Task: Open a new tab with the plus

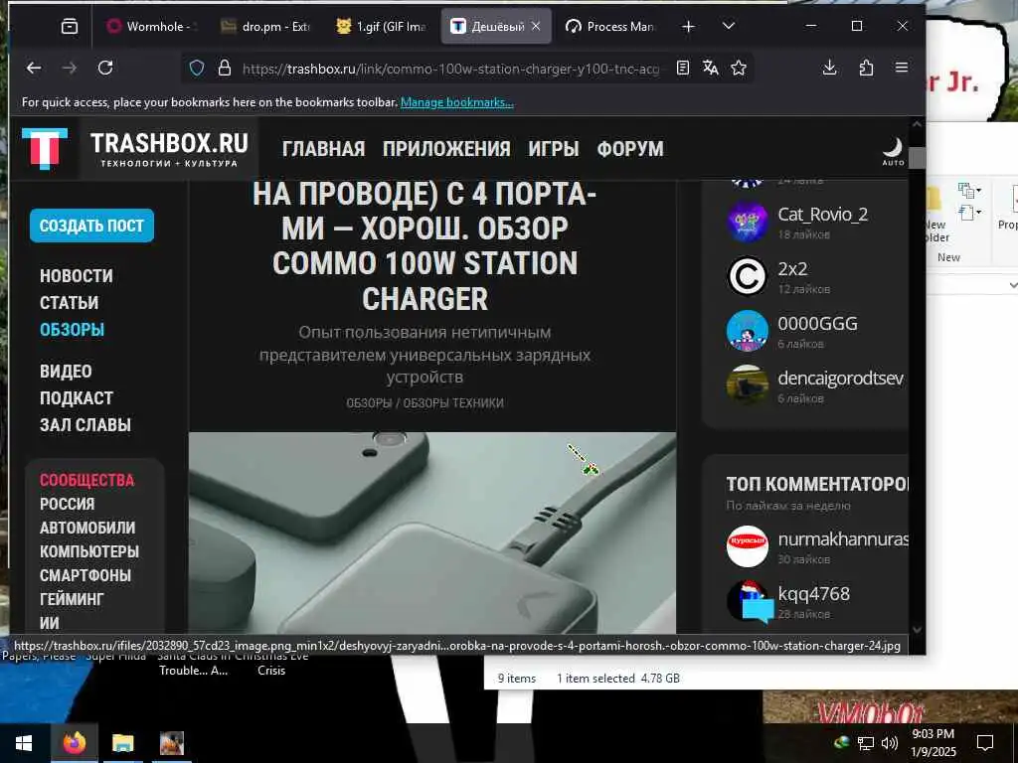Action: [688, 27]
